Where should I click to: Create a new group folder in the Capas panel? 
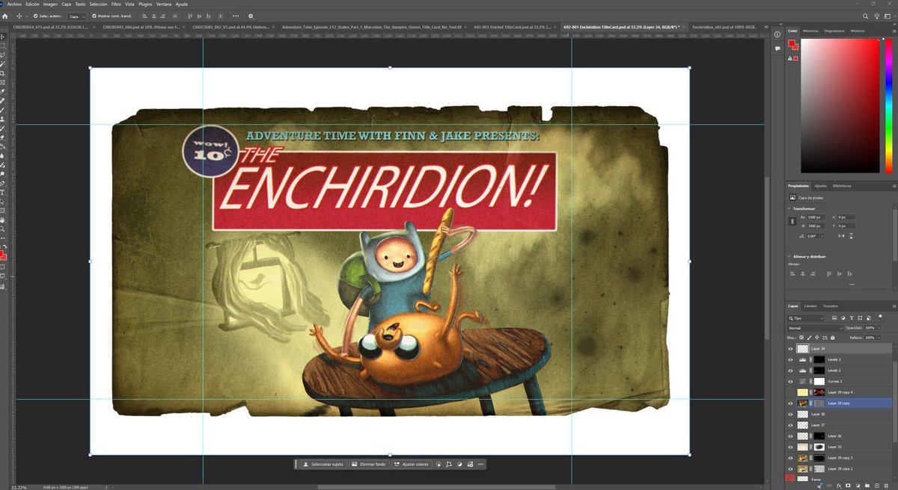867,486
